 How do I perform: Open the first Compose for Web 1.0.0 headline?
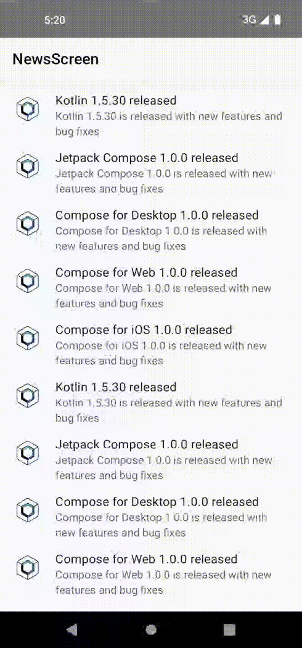point(146,273)
